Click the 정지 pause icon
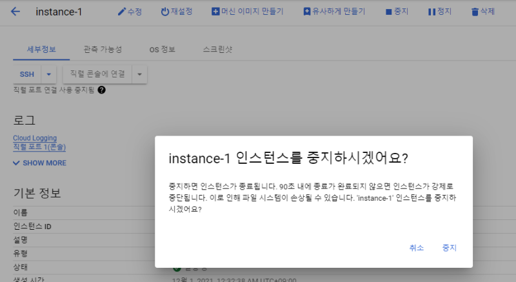The width and height of the screenshot is (516, 282). pyautogui.click(x=432, y=12)
